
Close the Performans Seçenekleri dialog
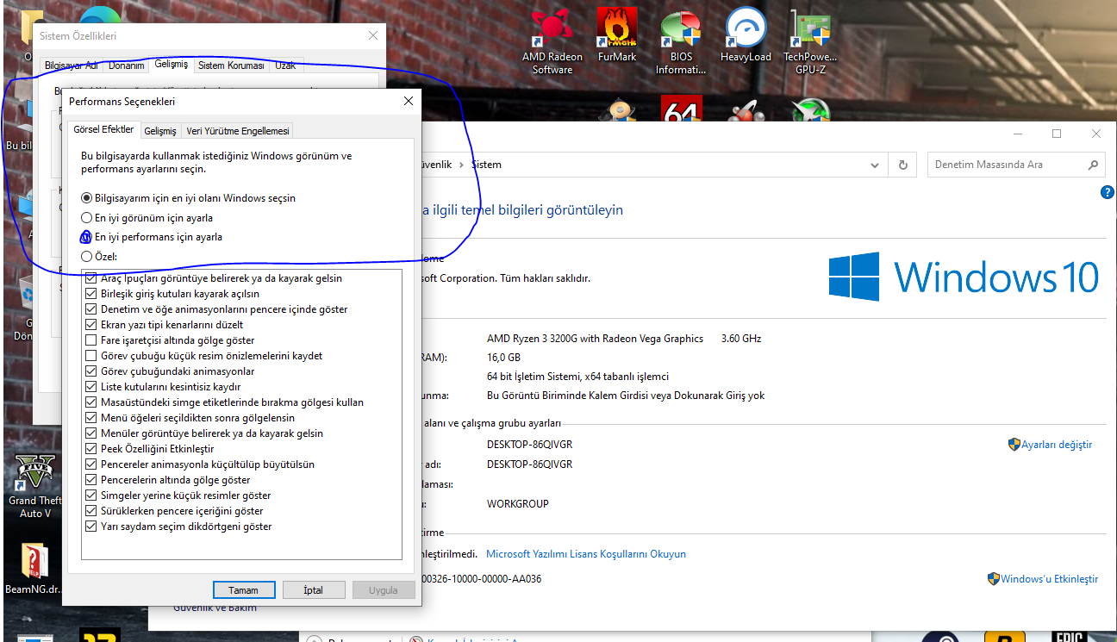click(x=408, y=102)
